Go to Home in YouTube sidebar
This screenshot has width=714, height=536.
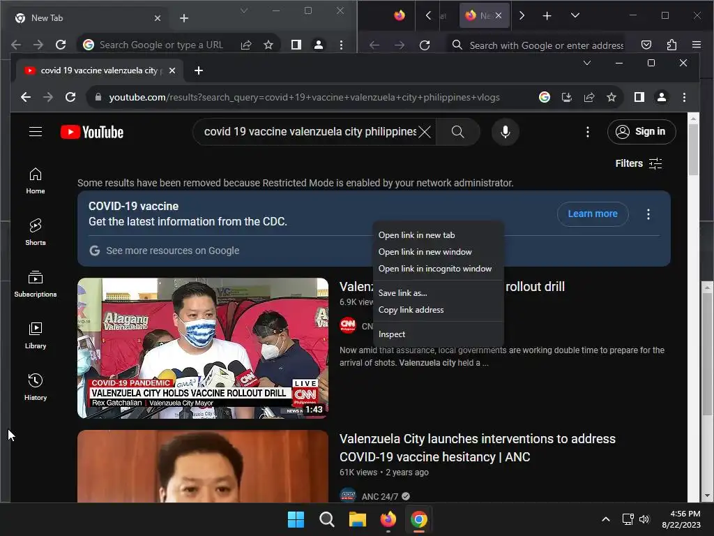click(x=36, y=181)
